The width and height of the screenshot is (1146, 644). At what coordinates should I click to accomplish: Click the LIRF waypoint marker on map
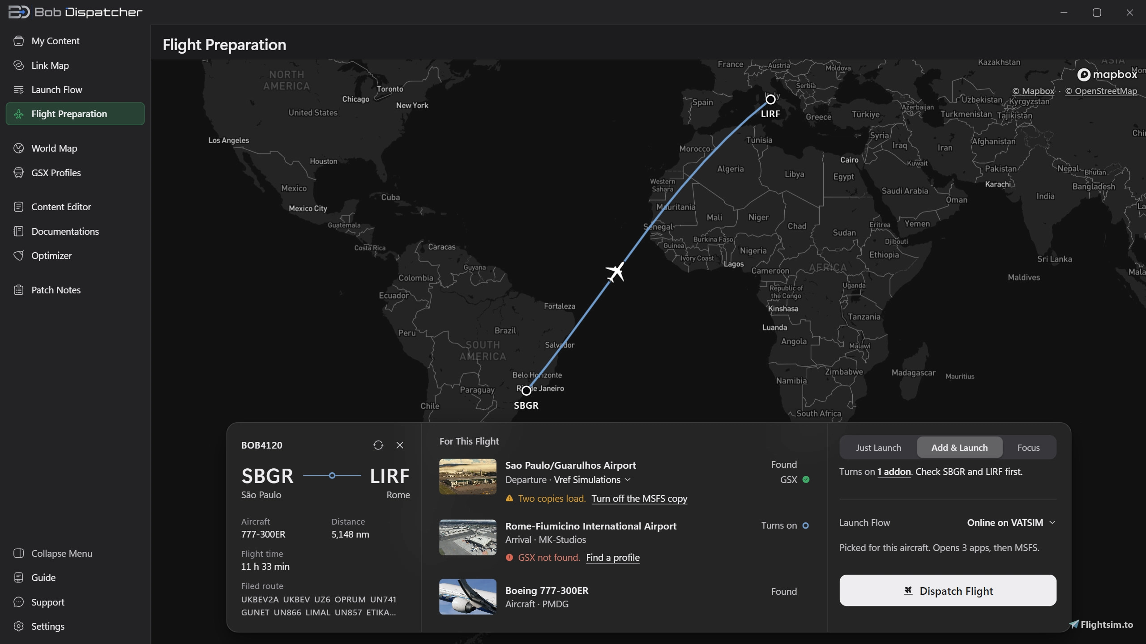click(770, 99)
